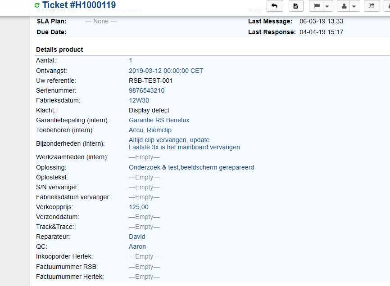The height and width of the screenshot is (286, 390).
Task: Click the SLA Plan label
Action: pos(52,21)
